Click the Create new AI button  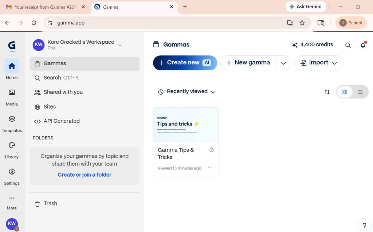click(185, 63)
